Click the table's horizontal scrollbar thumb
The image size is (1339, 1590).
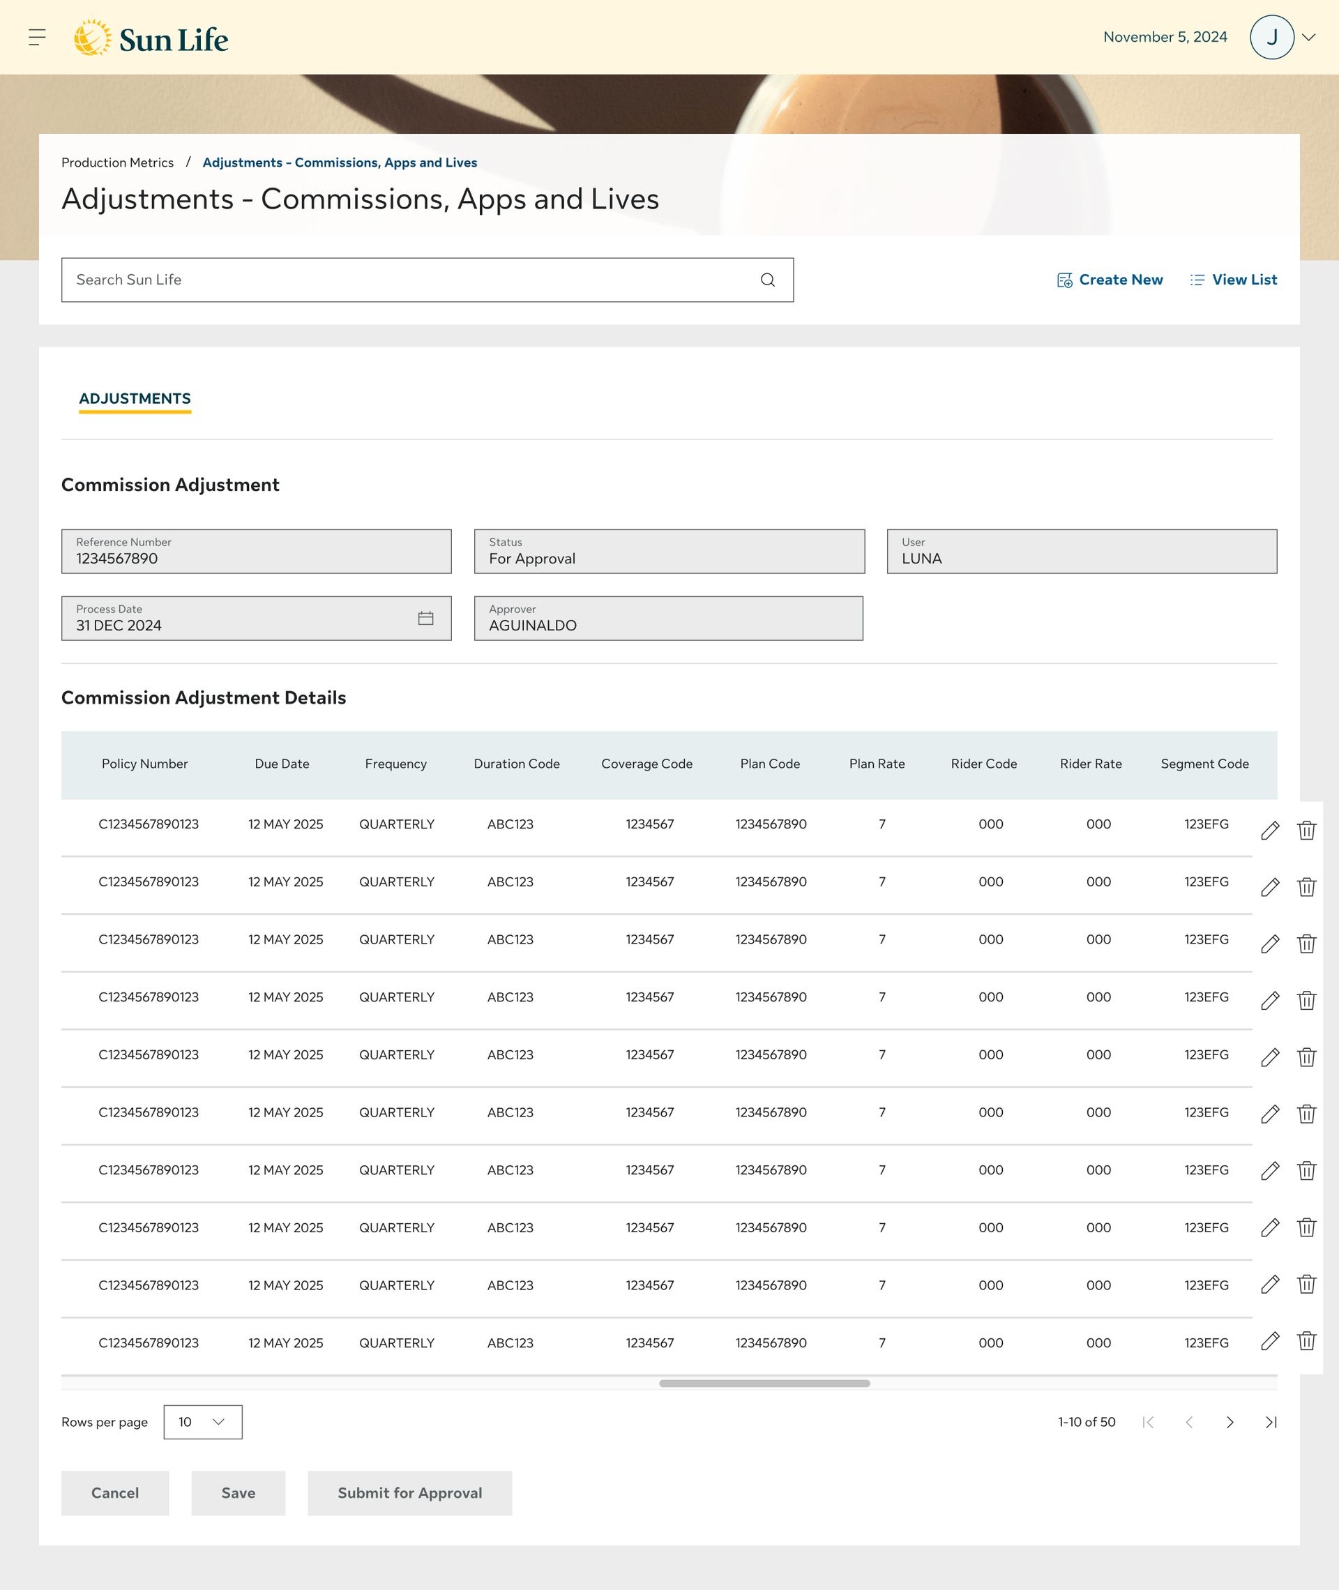pos(764,1384)
